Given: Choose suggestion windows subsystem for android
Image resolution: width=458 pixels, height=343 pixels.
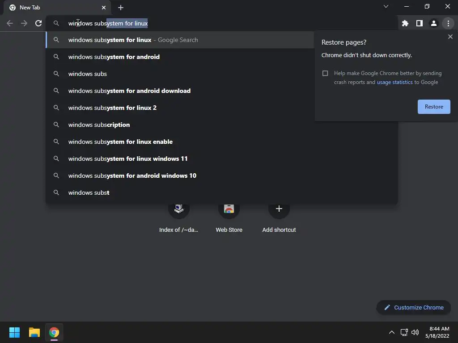Looking at the screenshot, I should [180, 57].
